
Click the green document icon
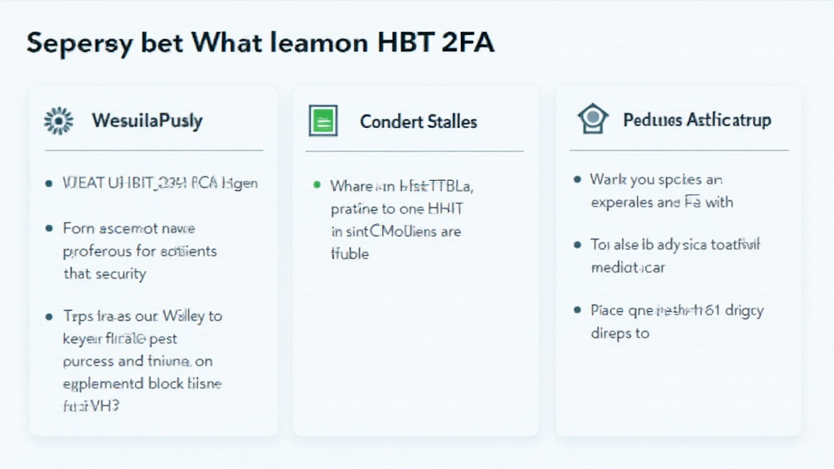pyautogui.click(x=323, y=121)
